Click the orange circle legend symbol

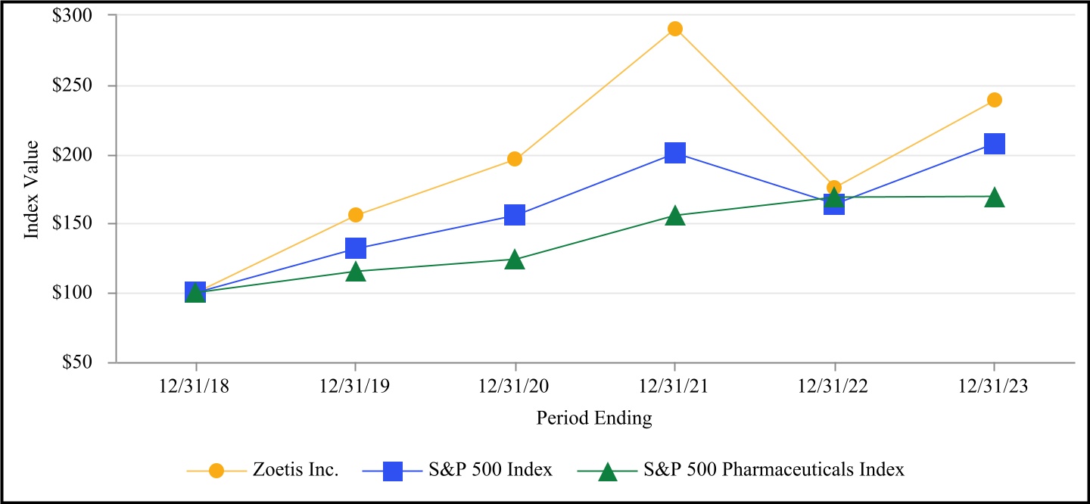click(x=217, y=470)
